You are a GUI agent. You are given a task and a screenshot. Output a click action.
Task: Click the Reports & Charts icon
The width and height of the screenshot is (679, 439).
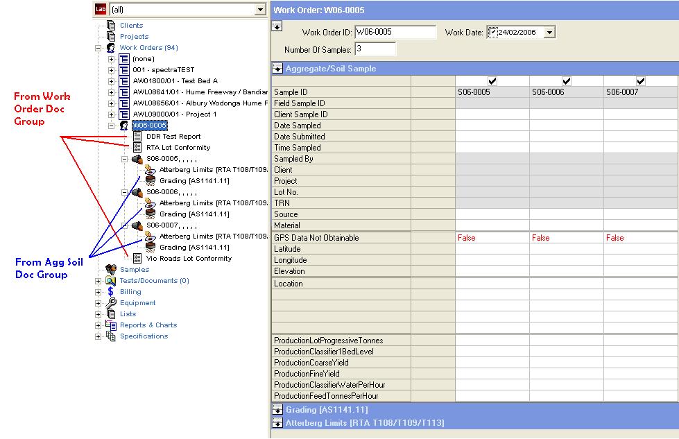tap(111, 325)
